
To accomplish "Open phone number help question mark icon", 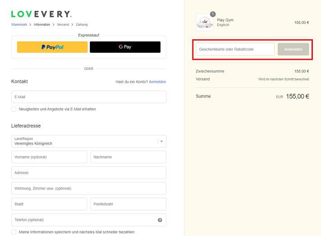I will click(x=160, y=220).
